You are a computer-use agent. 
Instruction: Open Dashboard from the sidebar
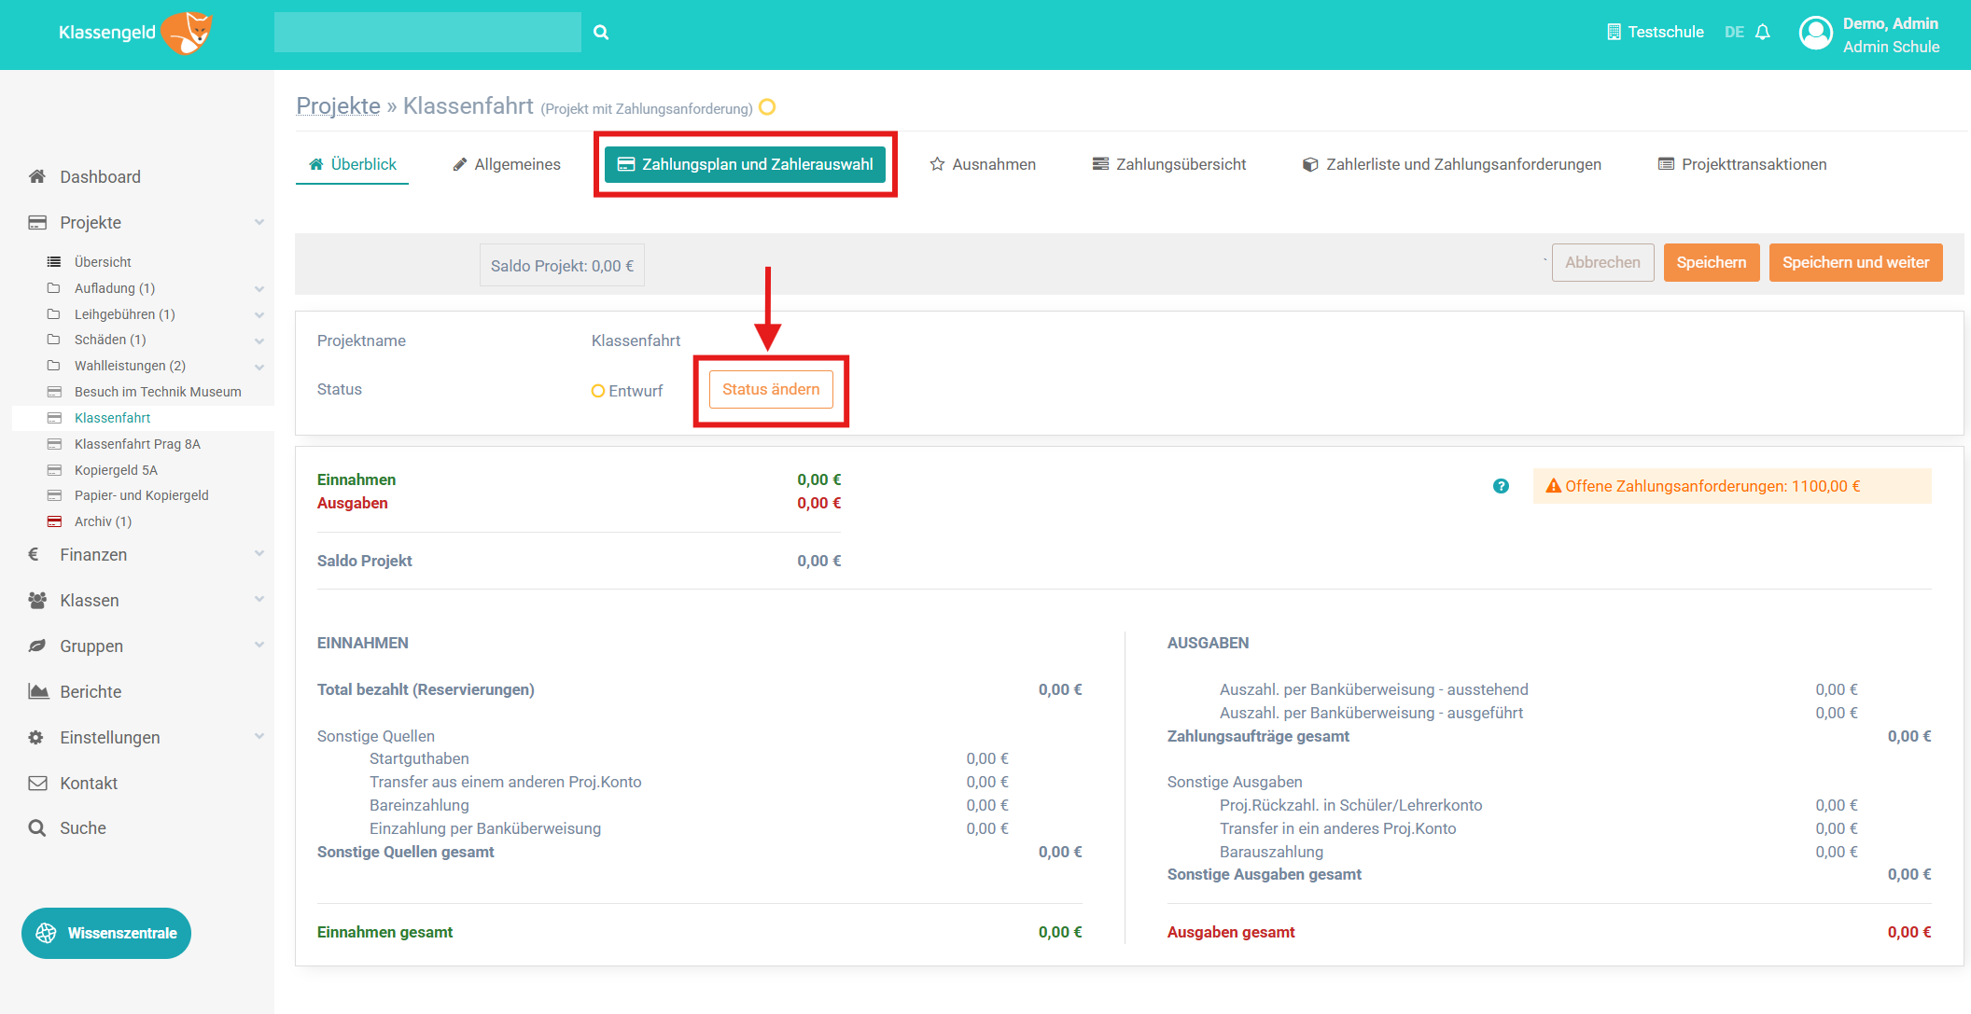[100, 177]
